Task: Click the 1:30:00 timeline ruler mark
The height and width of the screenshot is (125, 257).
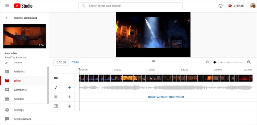Action: pos(184,70)
